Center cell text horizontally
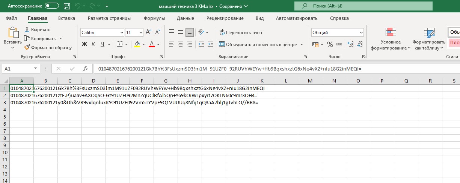This screenshot has width=460, height=183. [181, 44]
